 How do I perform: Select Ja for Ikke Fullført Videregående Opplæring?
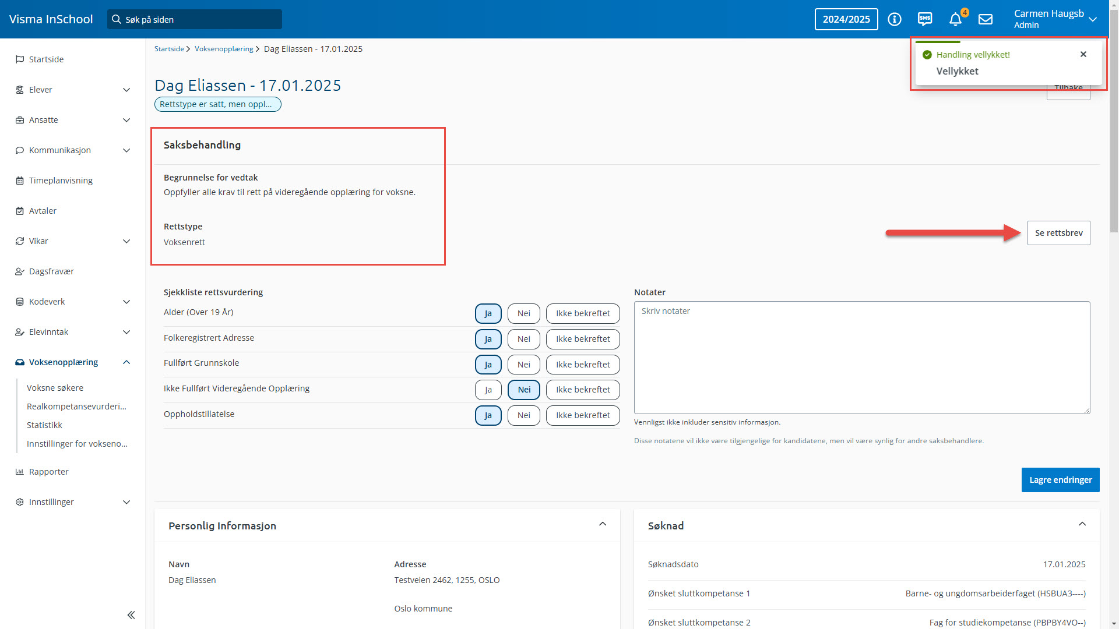click(488, 390)
